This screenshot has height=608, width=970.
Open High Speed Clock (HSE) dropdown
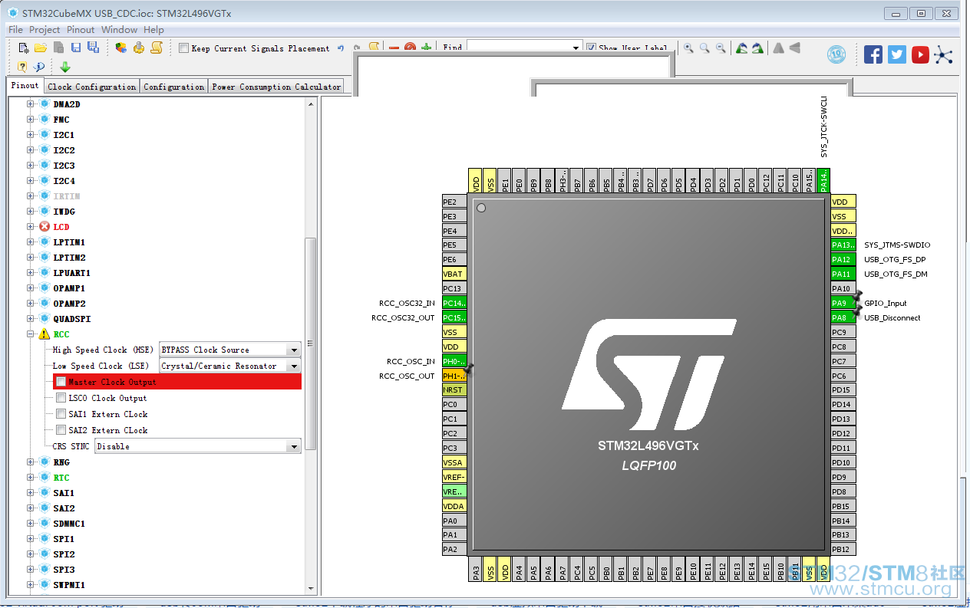(292, 350)
